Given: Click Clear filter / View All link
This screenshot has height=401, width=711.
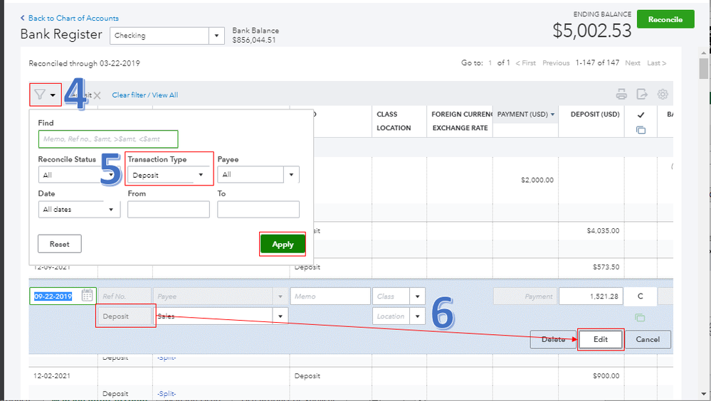Looking at the screenshot, I should tap(145, 95).
